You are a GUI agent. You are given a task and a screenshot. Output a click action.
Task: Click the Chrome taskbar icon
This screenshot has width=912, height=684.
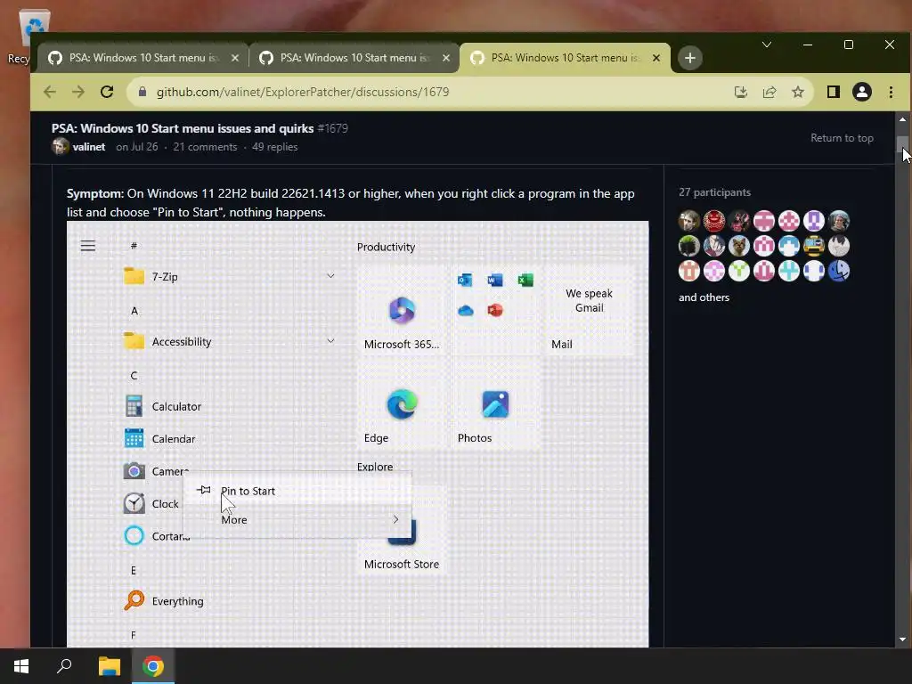(153, 666)
